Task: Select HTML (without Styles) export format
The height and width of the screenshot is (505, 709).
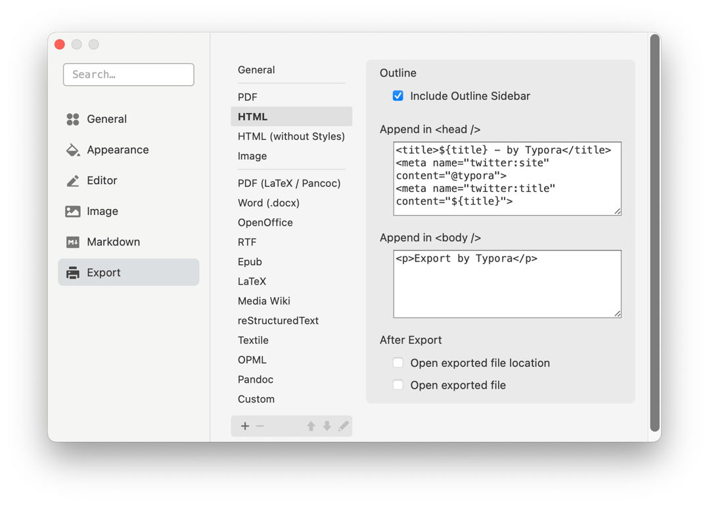Action: (291, 136)
